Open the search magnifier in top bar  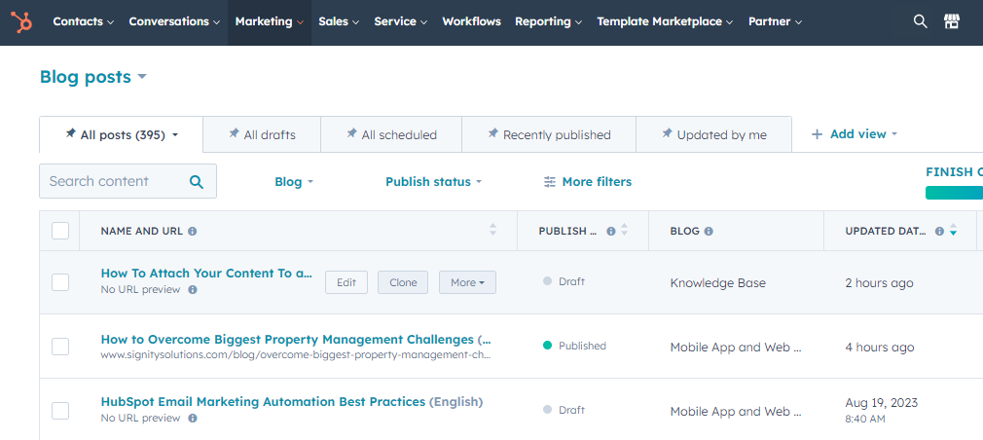click(x=920, y=21)
